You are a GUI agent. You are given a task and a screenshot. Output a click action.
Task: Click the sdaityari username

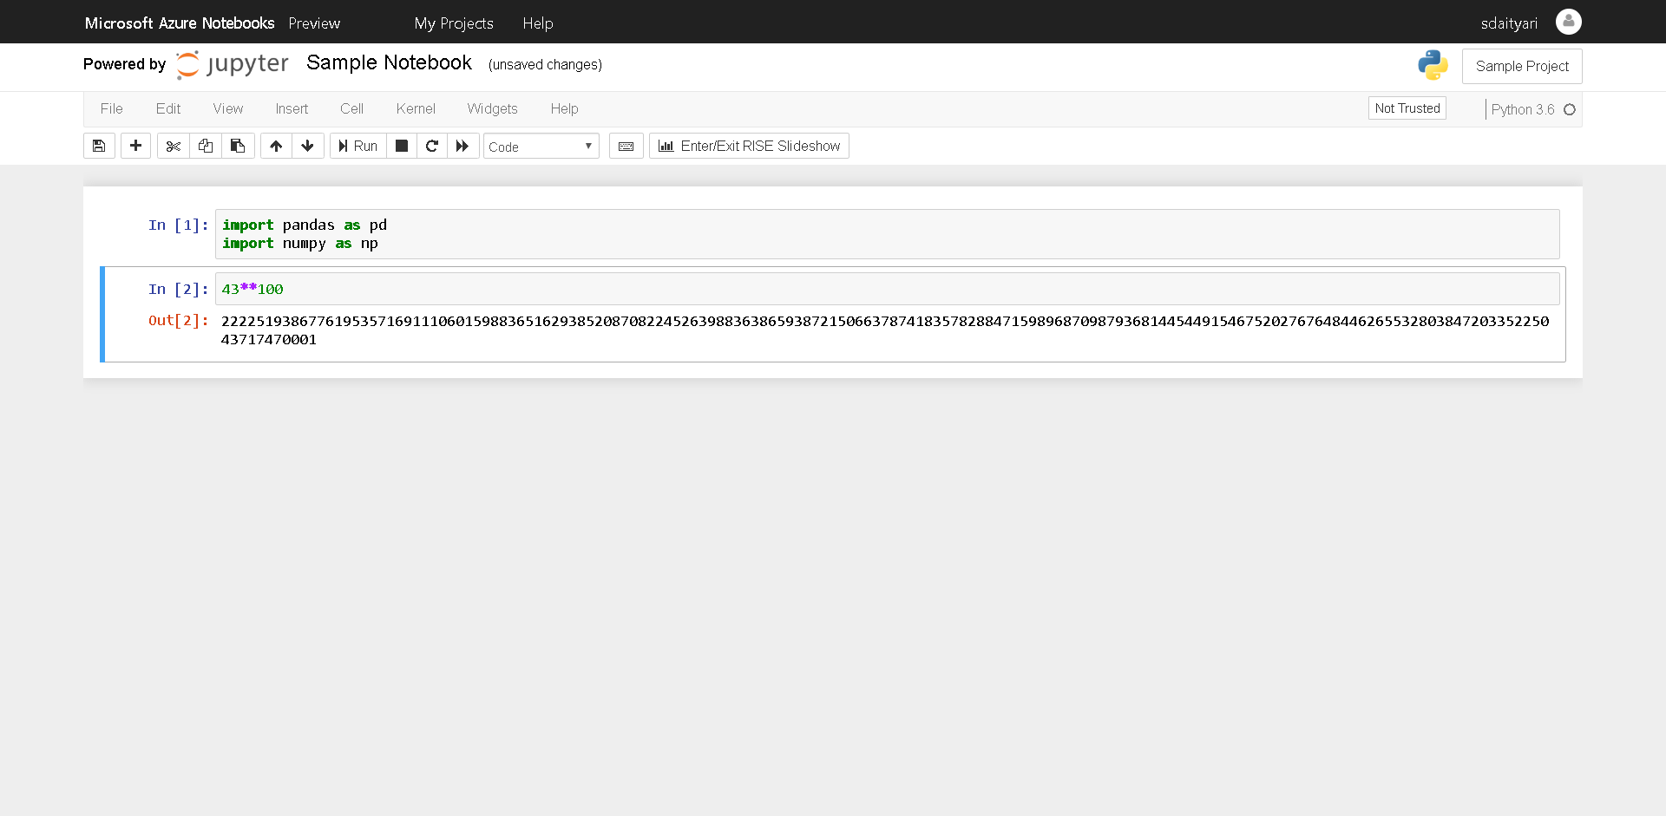(1509, 23)
